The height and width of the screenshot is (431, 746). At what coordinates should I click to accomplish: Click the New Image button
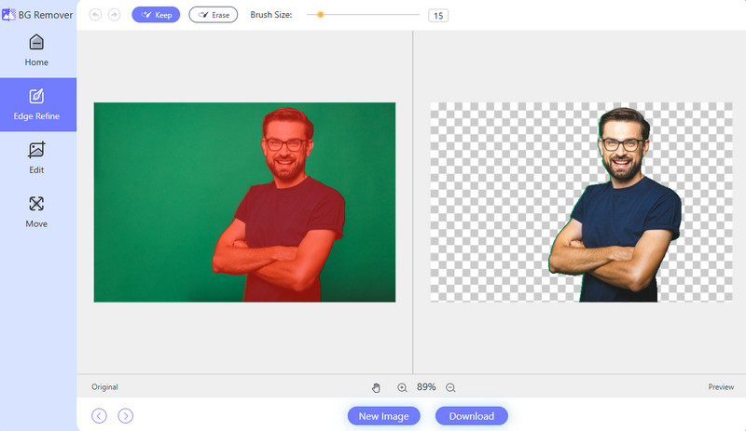383,416
